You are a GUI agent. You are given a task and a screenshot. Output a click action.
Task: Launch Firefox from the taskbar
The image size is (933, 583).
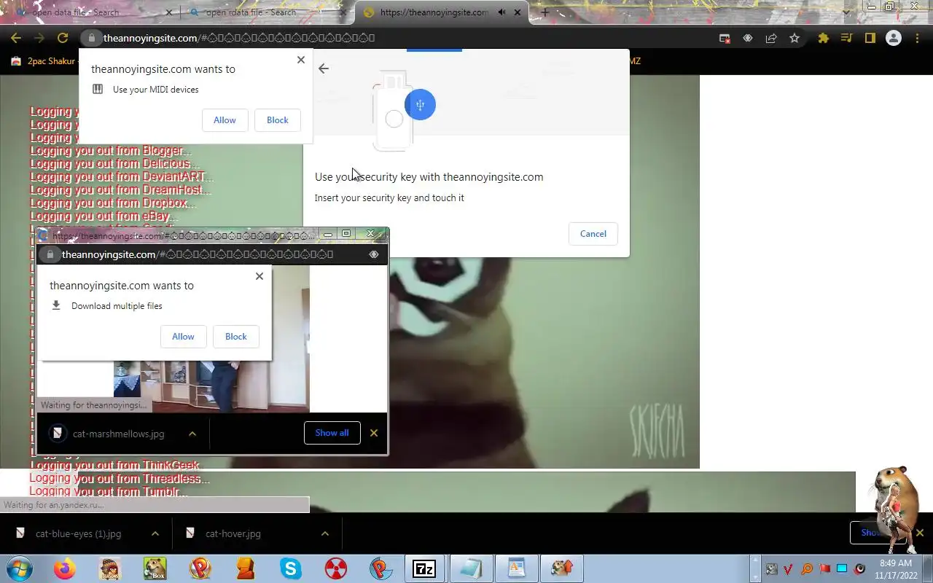[x=64, y=568]
